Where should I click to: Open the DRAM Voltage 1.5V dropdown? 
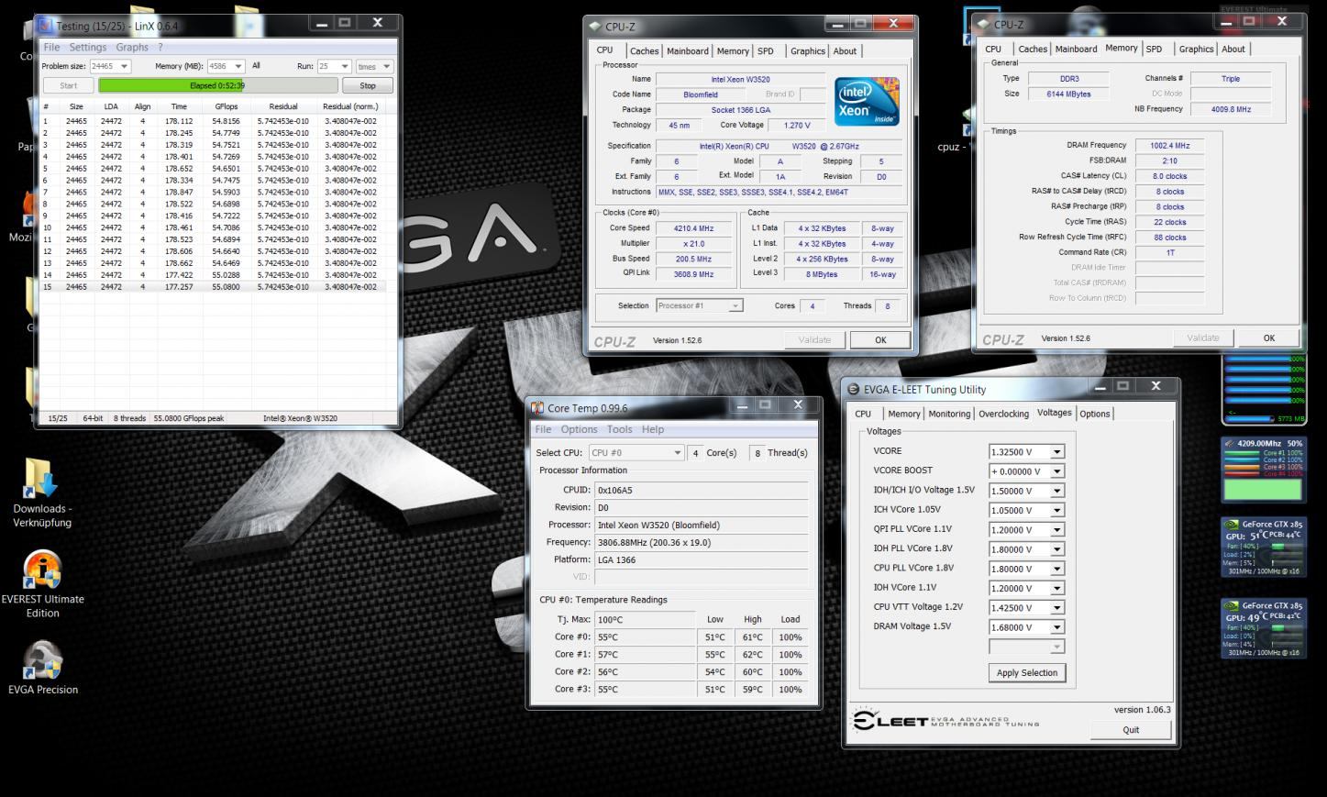click(1056, 627)
